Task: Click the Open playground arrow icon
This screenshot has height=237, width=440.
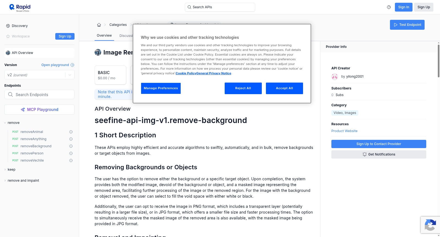Action: click(72, 65)
